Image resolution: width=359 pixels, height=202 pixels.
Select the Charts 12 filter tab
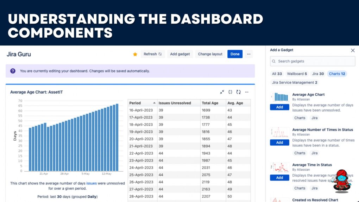pyautogui.click(x=337, y=74)
